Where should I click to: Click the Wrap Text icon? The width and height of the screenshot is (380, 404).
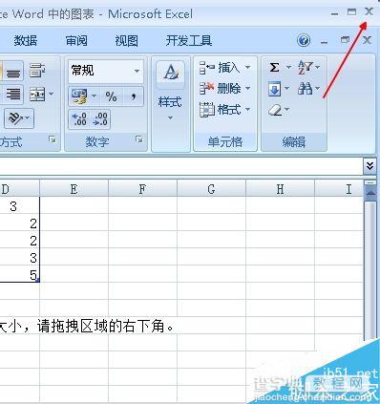pyautogui.click(x=37, y=71)
